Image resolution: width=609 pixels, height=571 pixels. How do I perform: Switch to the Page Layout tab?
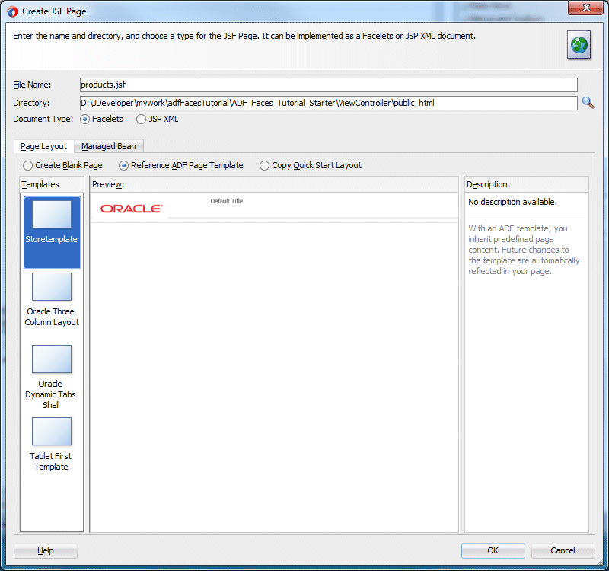click(43, 146)
